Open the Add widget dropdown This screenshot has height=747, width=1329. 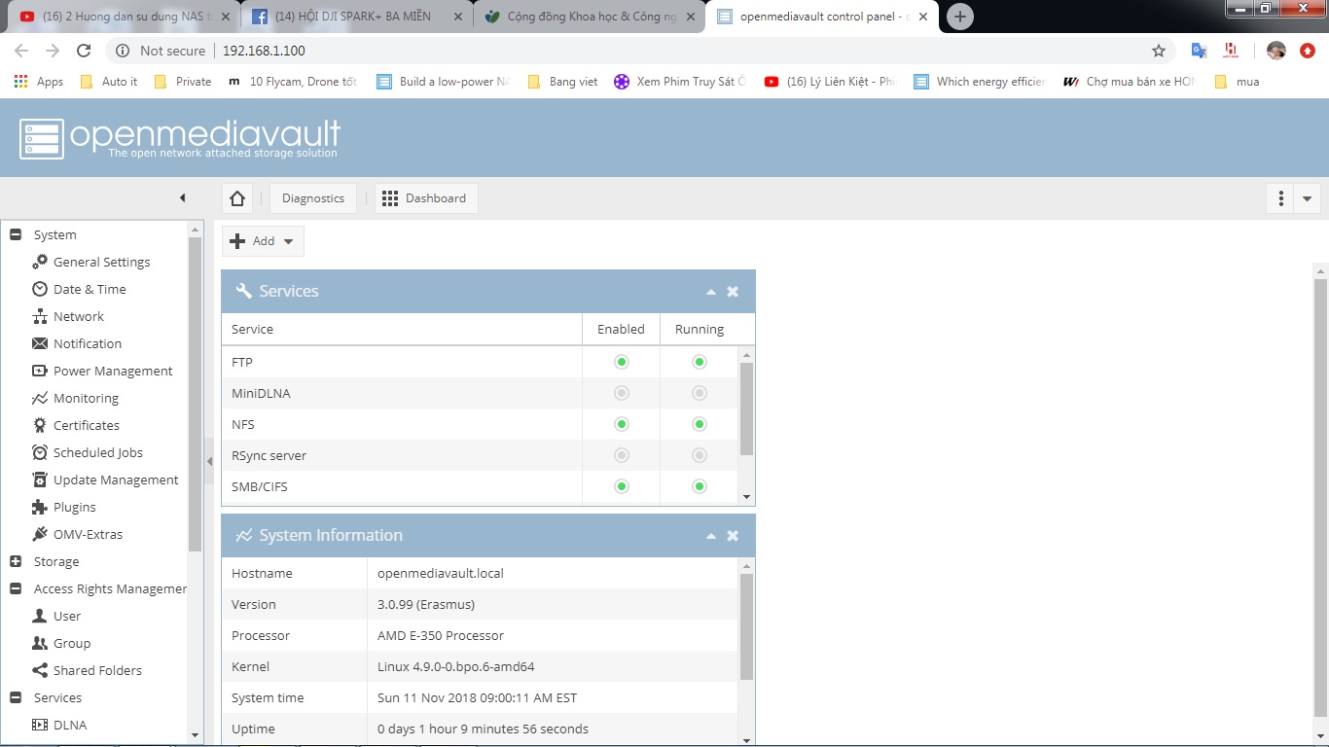pos(264,241)
